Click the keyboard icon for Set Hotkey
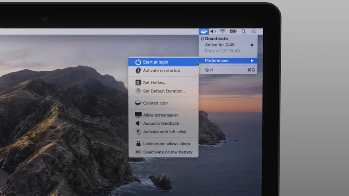The width and height of the screenshot is (349, 196). coord(138,83)
